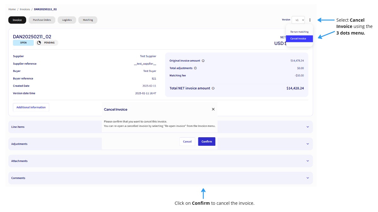Click created date 2025-02-11
Image resolution: width=378 pixels, height=212 pixels.
click(x=149, y=86)
